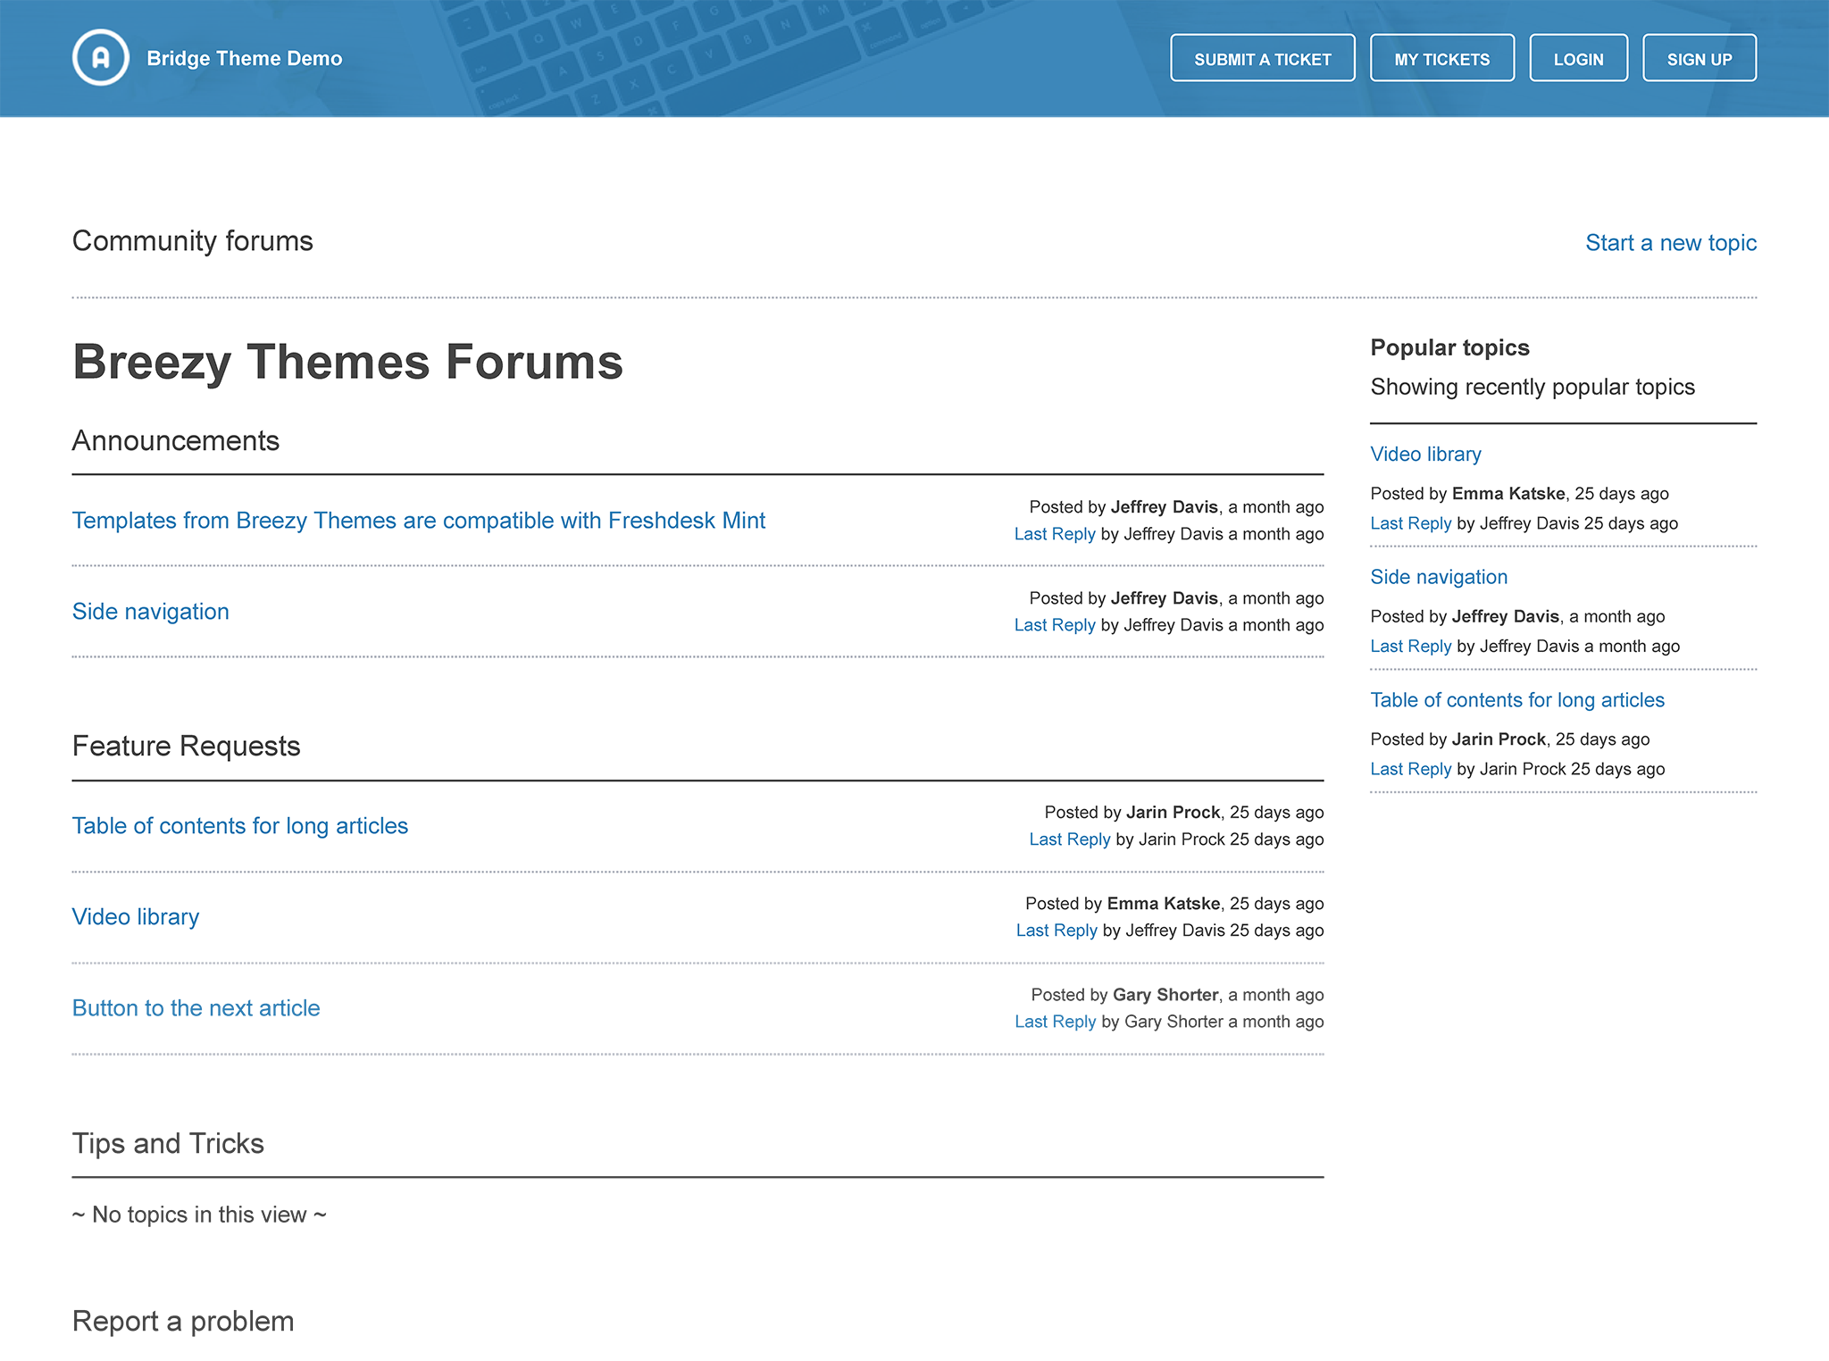
Task: Click Last Reply under popular Side navigation
Action: (x=1410, y=647)
